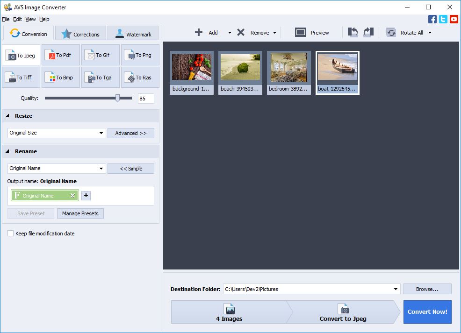Add a name element with the plus button
Screen dimensions: 461x333
pos(86,195)
